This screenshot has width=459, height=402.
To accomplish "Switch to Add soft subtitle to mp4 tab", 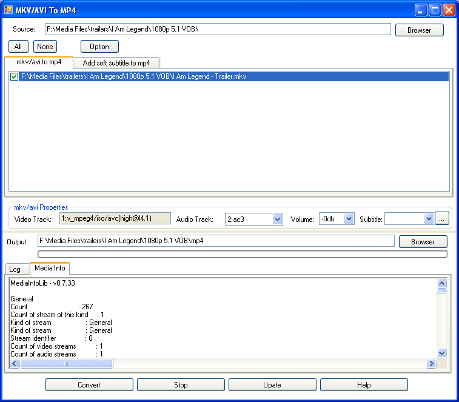I will 116,63.
